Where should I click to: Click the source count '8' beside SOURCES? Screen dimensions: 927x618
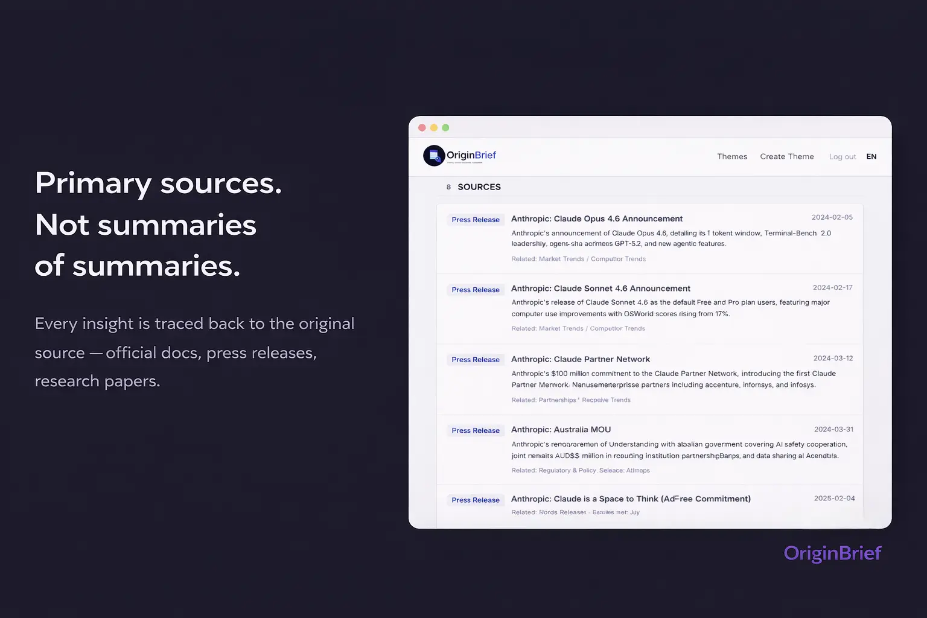coord(448,187)
